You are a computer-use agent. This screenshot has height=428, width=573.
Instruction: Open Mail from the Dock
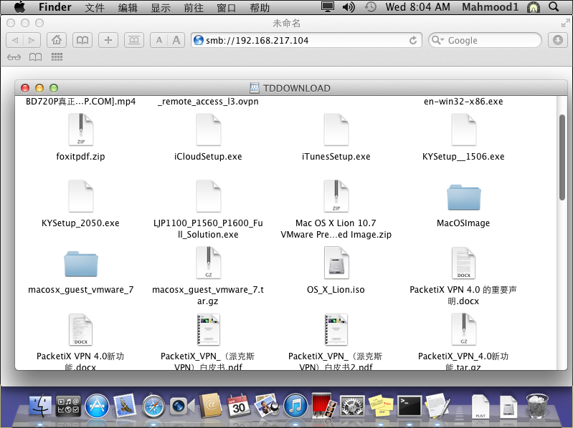[125, 406]
